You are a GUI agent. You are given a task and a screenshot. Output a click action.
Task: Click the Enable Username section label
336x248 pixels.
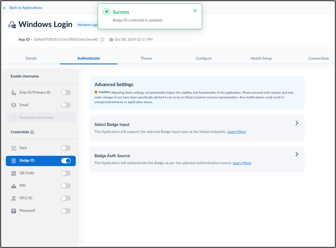(25, 76)
